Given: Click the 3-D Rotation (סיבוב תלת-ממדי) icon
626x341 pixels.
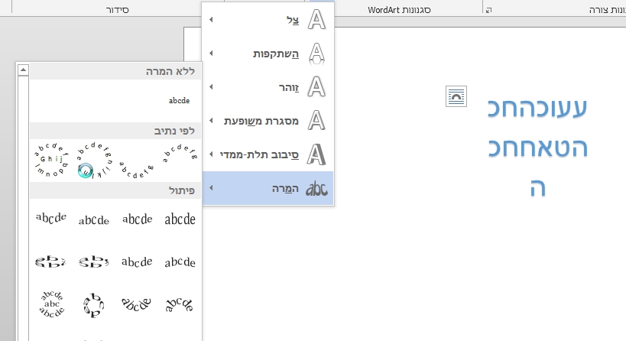Looking at the screenshot, I should click(x=316, y=154).
